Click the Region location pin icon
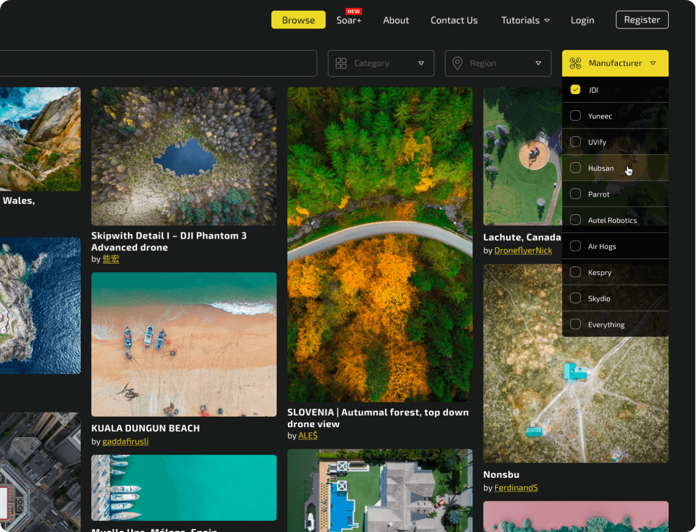The image size is (696, 532). (458, 63)
